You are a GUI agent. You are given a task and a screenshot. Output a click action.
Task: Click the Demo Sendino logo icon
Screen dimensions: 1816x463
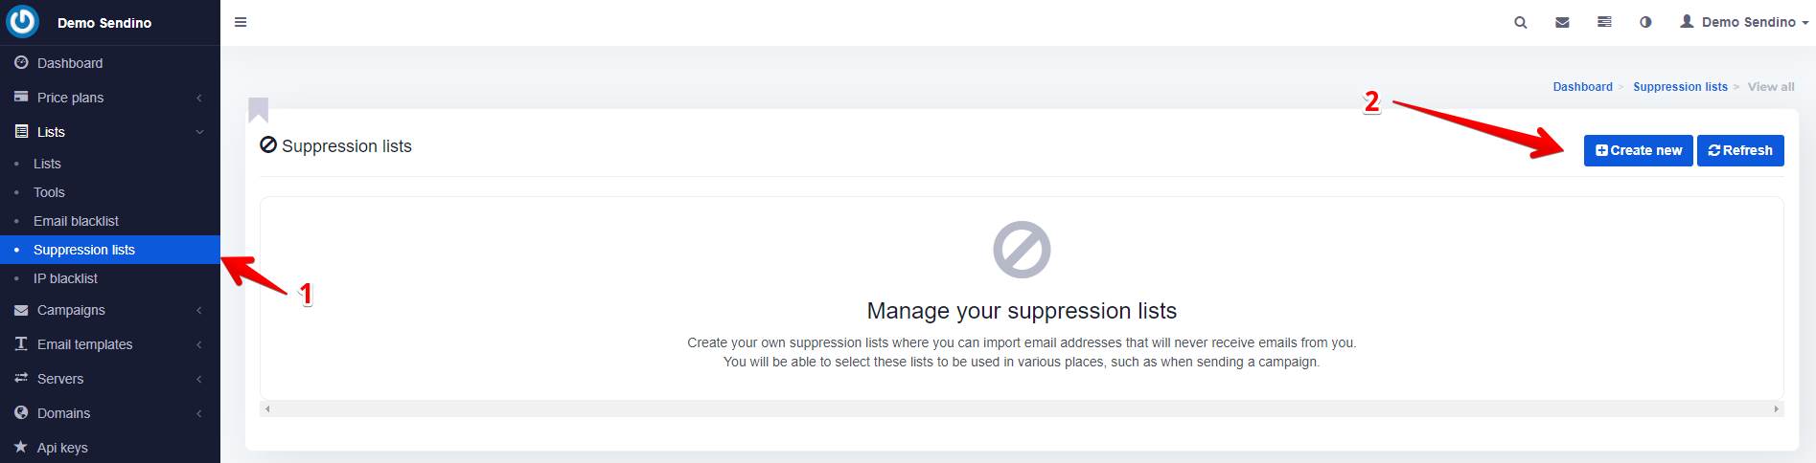[22, 21]
